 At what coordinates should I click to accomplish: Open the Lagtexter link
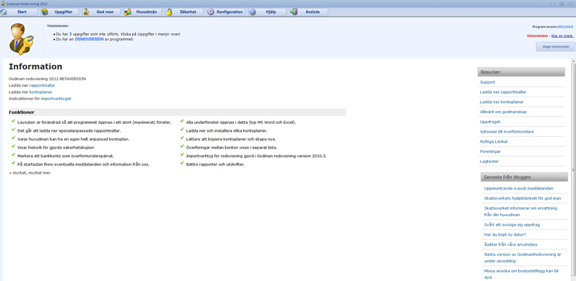489,161
